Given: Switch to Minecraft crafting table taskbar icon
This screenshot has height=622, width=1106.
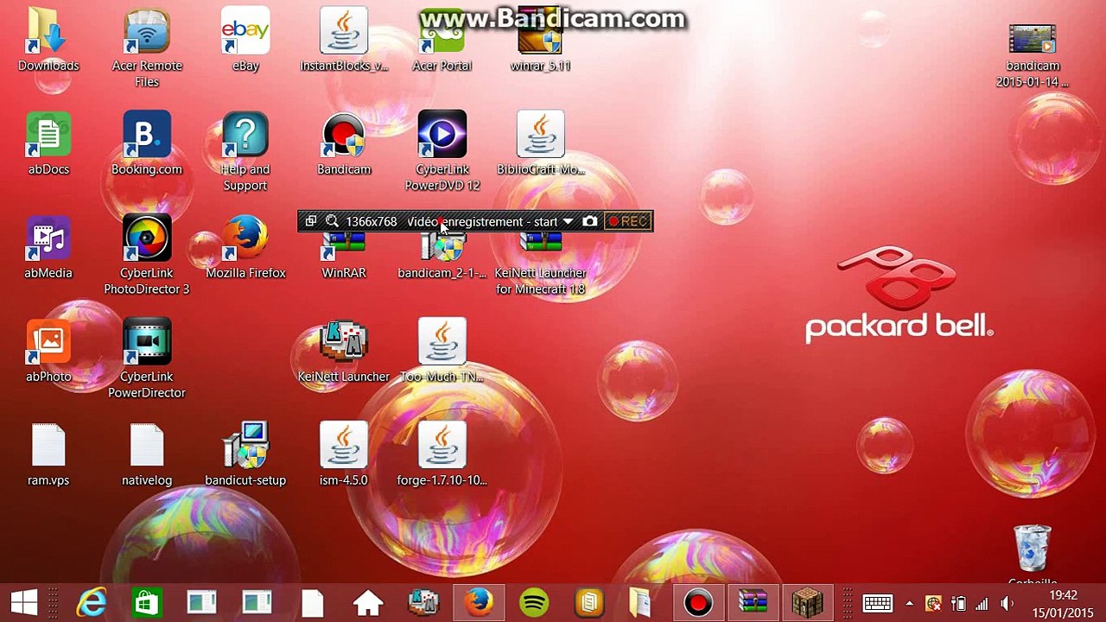Looking at the screenshot, I should coord(807,603).
